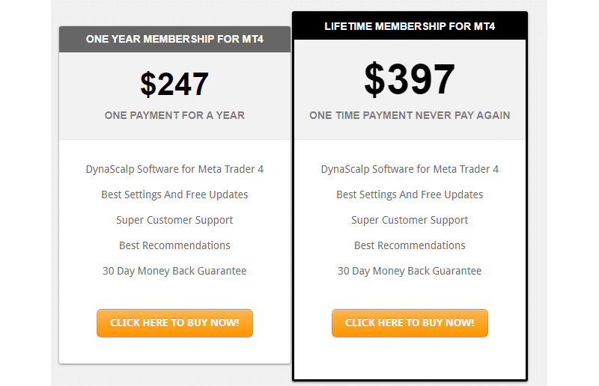Image resolution: width=599 pixels, height=386 pixels.
Task: Click 'One Time Payment Never Pay Again' text
Action: click(410, 115)
